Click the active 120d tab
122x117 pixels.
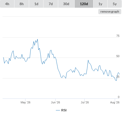point(84,4)
